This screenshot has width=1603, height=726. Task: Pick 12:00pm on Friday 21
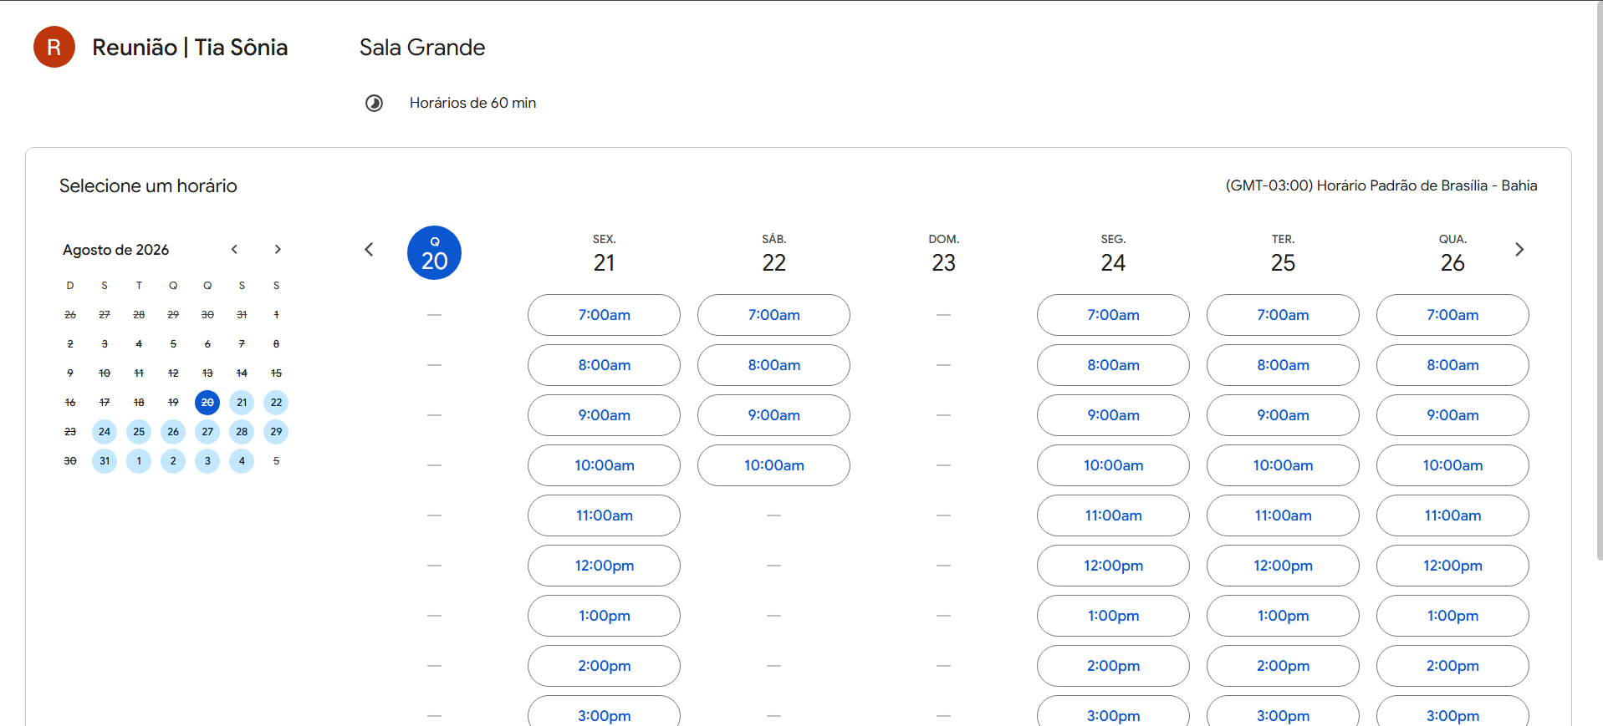604,566
